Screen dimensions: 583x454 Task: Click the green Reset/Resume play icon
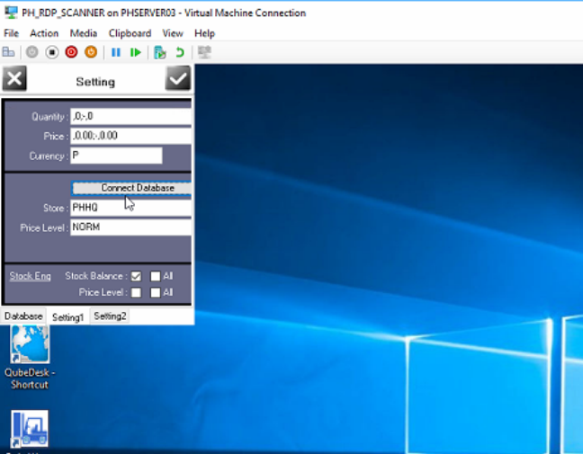click(x=136, y=53)
